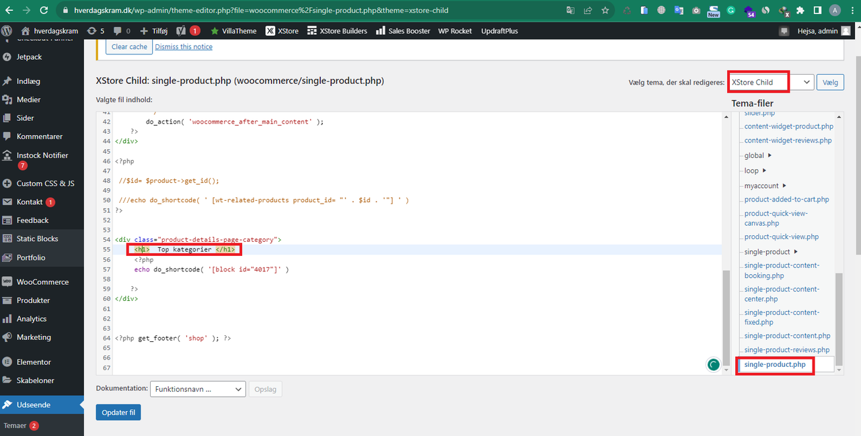Open the notification chat icon near Hejsa
The width and height of the screenshot is (861, 436).
click(784, 31)
